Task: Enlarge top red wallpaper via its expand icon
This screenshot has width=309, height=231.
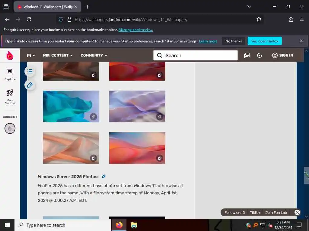Action: (160, 75)
